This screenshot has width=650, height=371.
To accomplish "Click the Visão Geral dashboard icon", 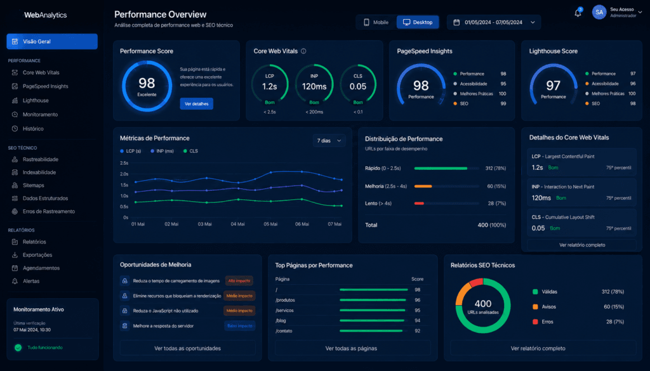I will [15, 41].
